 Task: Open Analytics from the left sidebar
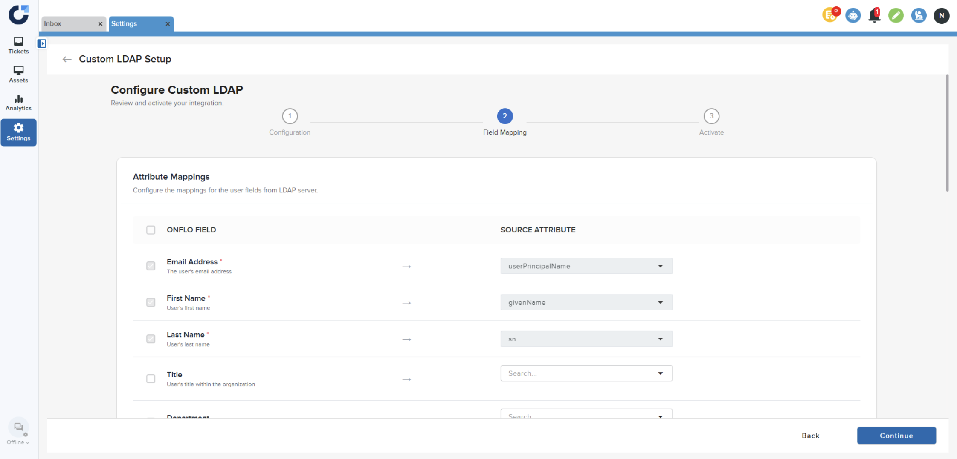(x=18, y=103)
